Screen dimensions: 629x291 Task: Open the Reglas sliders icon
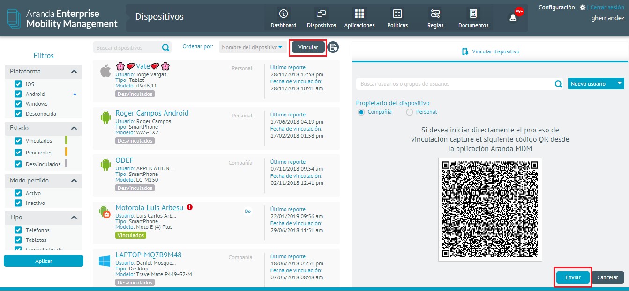[x=435, y=14]
